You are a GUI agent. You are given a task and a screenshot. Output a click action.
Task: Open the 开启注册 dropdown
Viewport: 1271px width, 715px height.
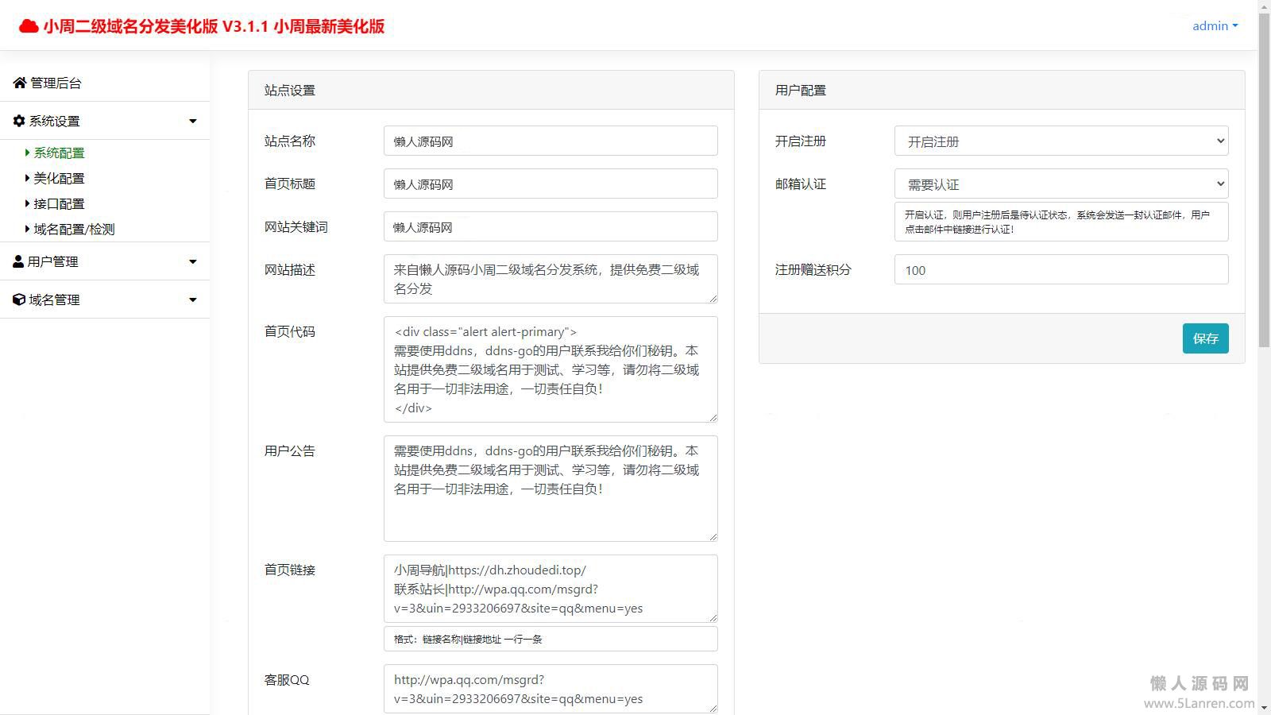tap(1060, 141)
